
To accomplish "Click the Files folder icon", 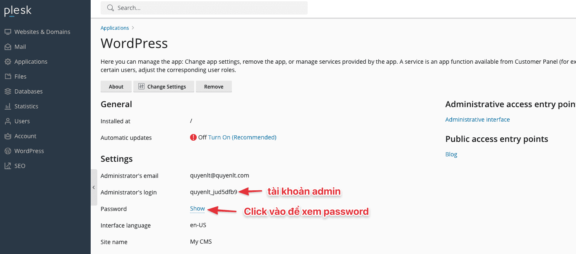I will [x=7, y=77].
